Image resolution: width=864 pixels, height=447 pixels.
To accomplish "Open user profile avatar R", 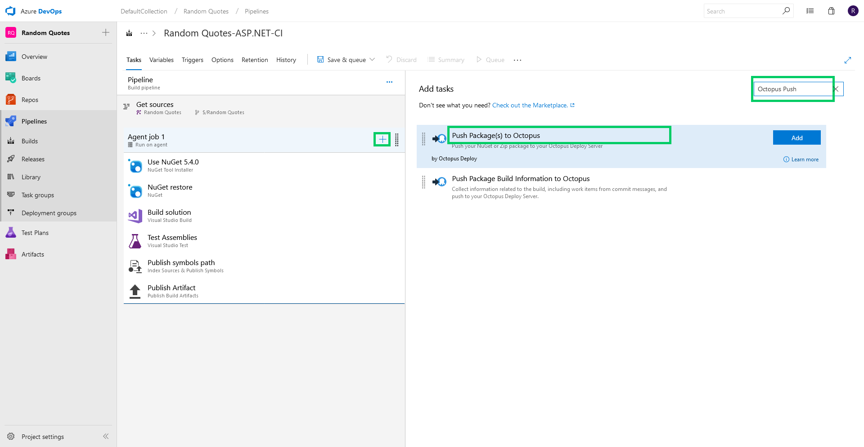I will (853, 11).
